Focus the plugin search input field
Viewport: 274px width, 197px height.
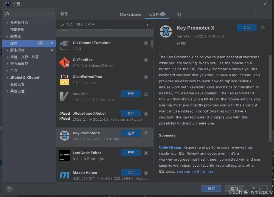tap(105, 24)
